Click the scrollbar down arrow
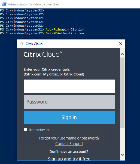Screen dimensions: 140x164 (x=122, y=154)
